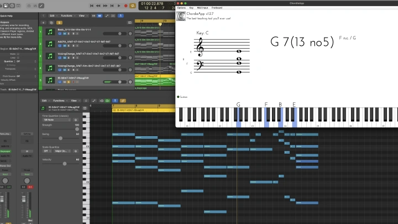Solo track 2 Add7th with S button
Viewport: 398px width, 224px height.
[x=69, y=46]
